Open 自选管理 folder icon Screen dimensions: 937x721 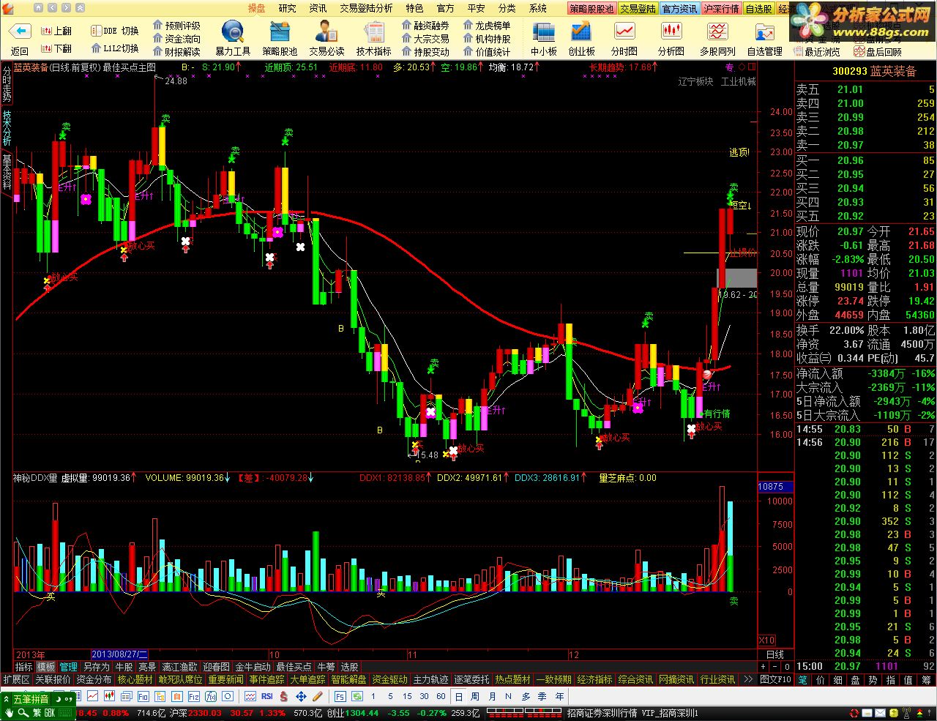(765, 32)
